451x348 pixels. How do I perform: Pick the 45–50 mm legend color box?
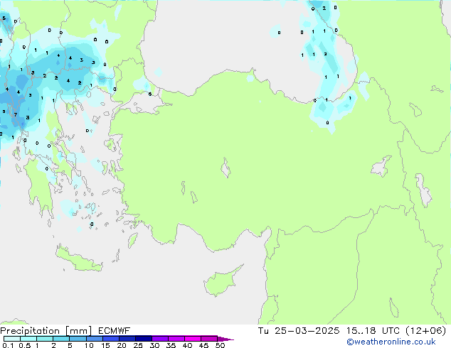click(209, 339)
